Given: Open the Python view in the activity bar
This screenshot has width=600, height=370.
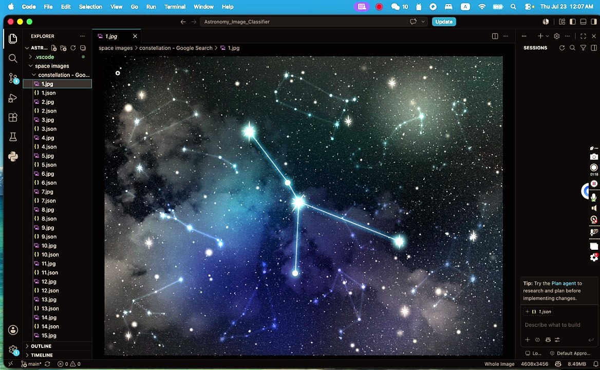Looking at the screenshot, I should point(13,156).
